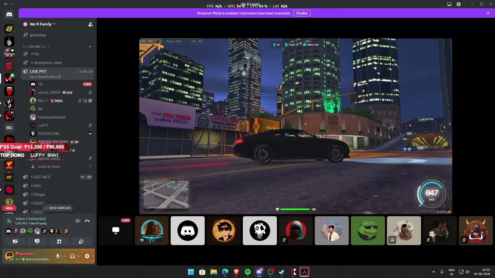Click the Windows Start button
Screen dimensions: 495x278
tap(191, 272)
